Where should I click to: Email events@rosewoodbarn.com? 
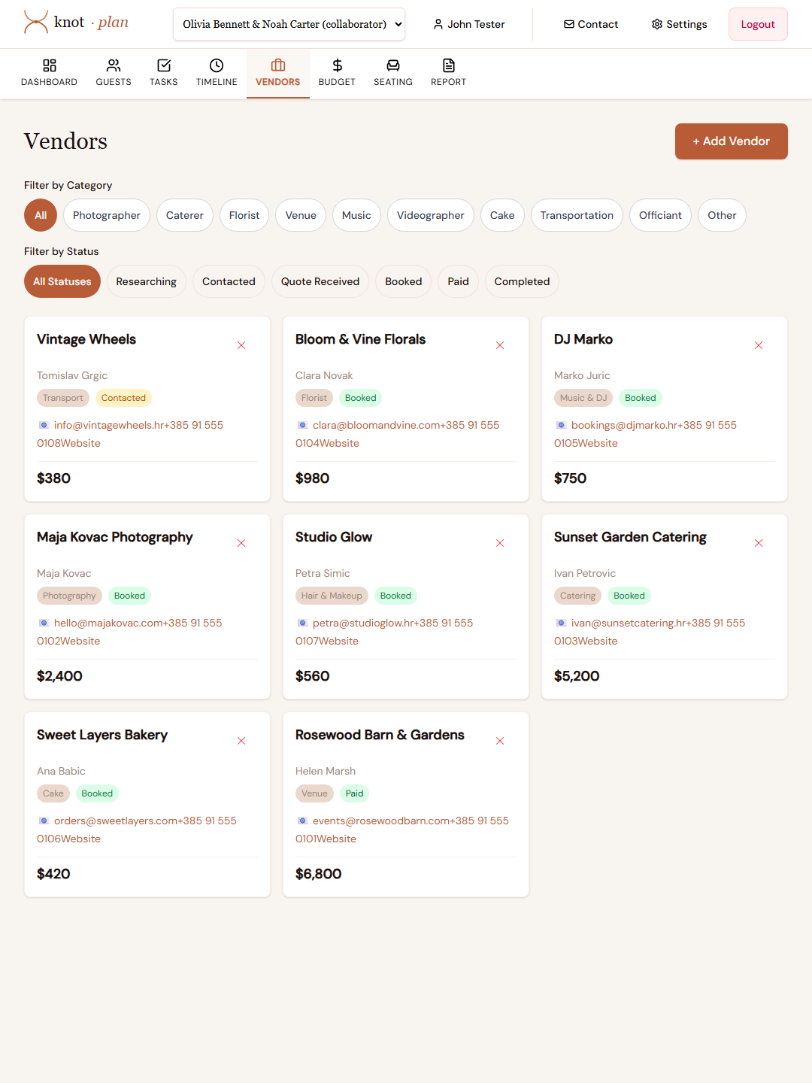[381, 821]
